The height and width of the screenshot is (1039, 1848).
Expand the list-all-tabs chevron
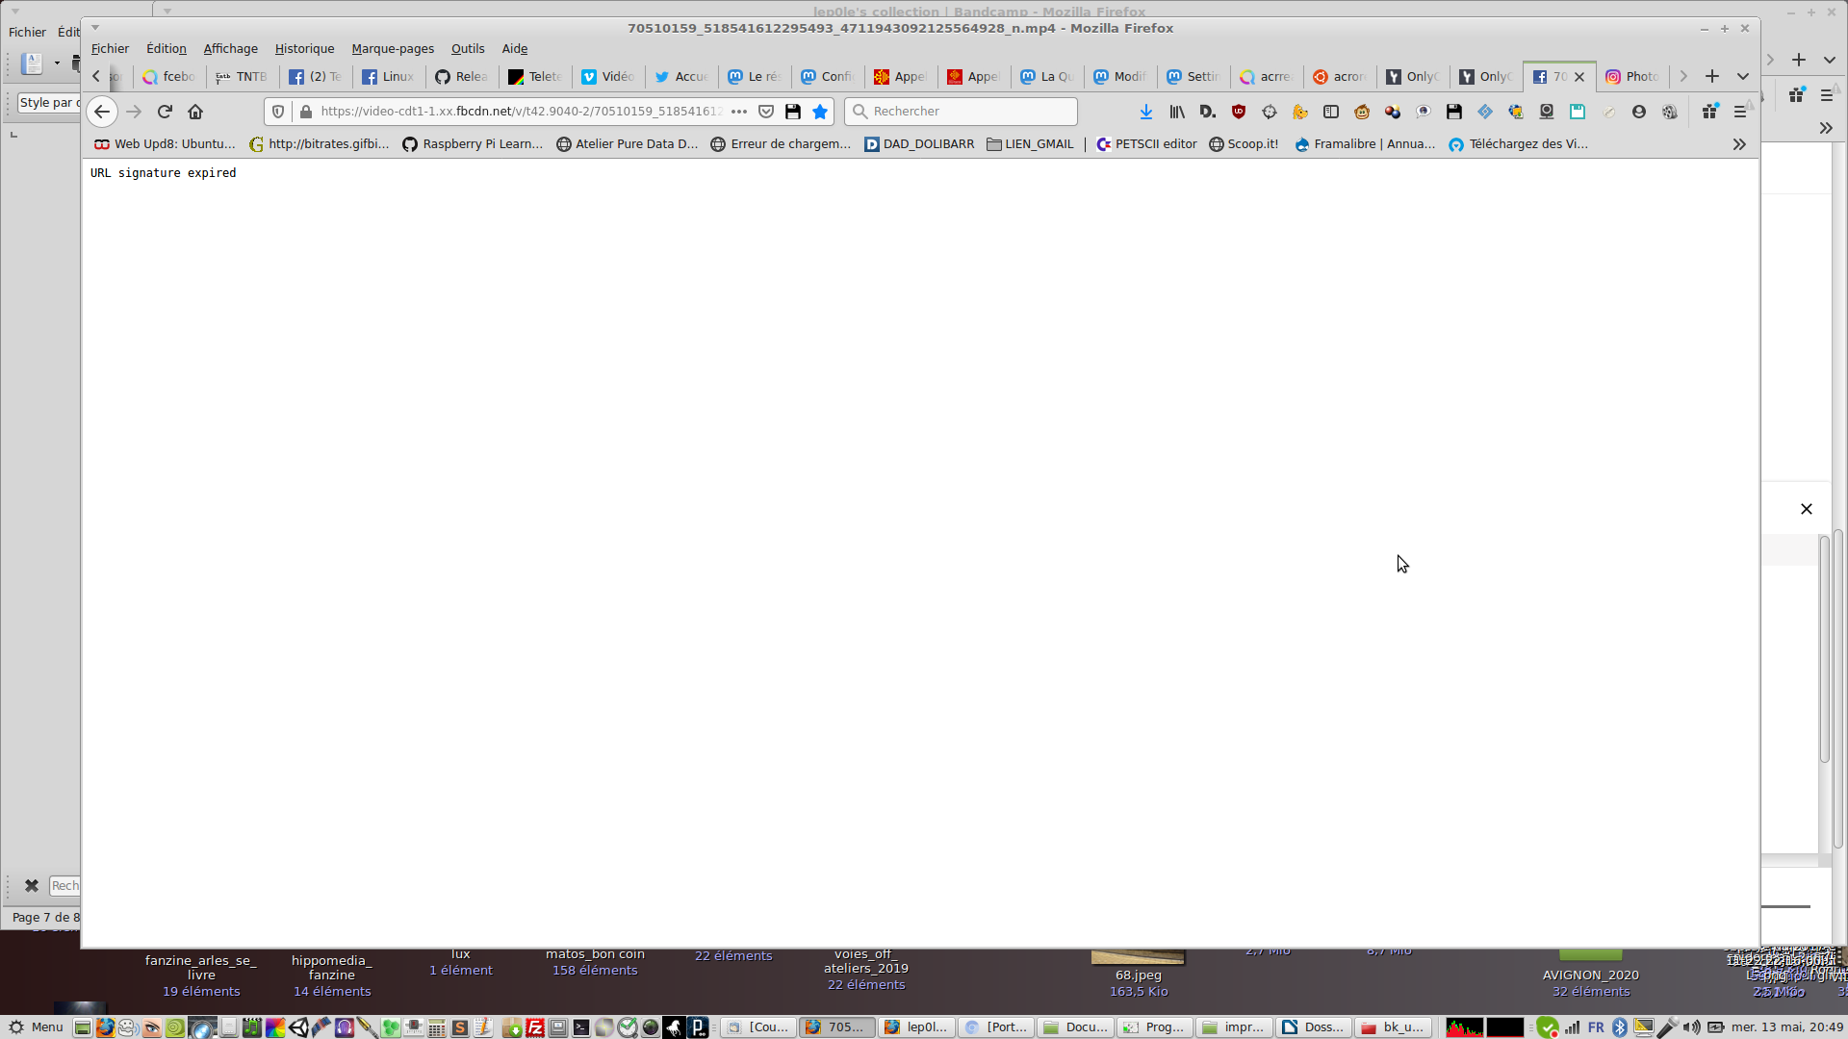click(1742, 76)
